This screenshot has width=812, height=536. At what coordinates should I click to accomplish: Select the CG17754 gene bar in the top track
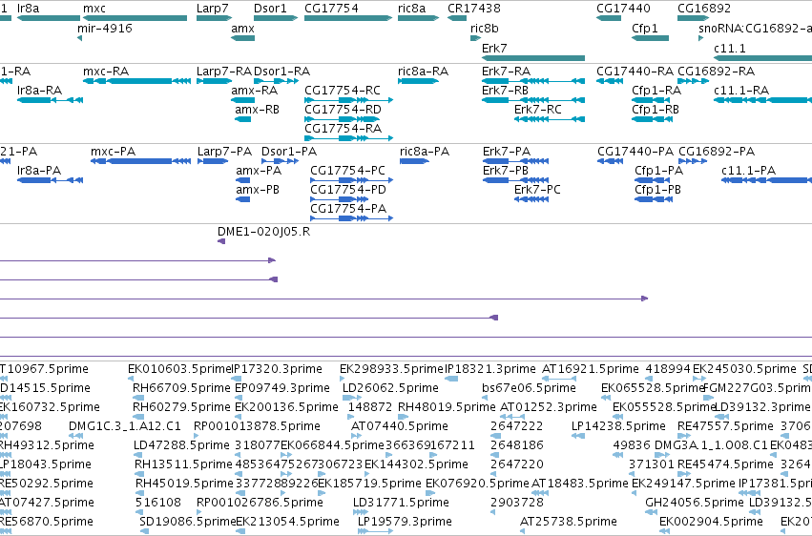click(348, 18)
